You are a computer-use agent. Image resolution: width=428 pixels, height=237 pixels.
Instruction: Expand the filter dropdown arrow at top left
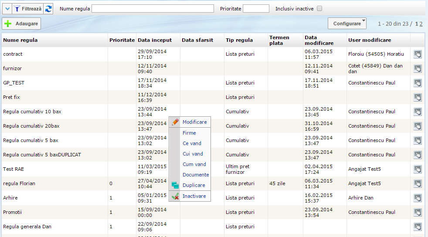coord(7,8)
